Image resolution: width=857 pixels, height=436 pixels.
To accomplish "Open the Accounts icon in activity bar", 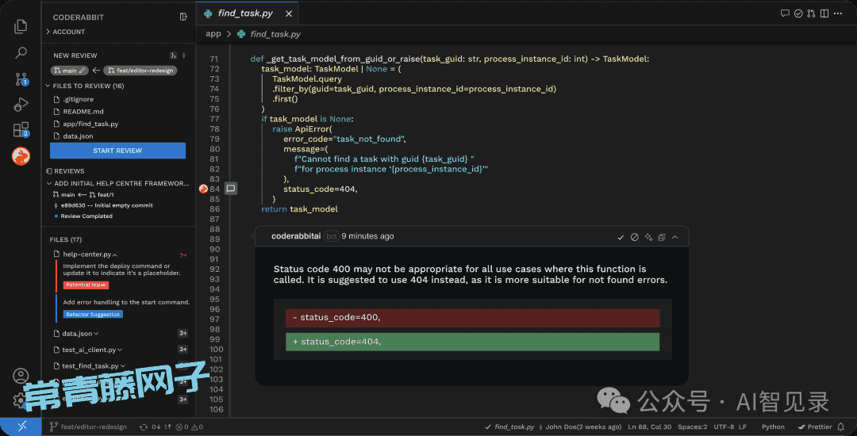I will (21, 376).
